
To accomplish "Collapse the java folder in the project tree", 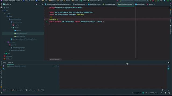I will (x=6, y=16).
